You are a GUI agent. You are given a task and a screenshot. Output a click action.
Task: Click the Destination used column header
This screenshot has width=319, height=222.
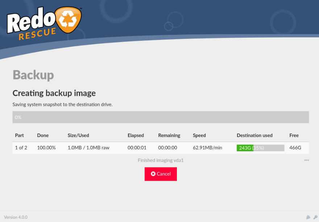[x=254, y=135]
